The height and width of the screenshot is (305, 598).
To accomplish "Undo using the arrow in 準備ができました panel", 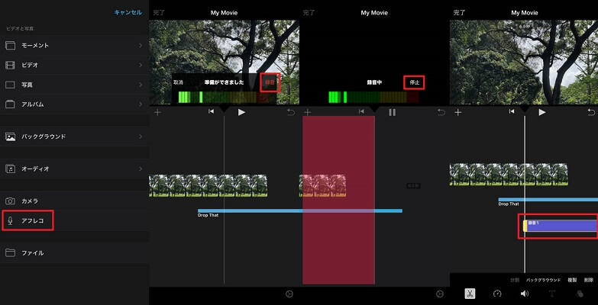I will click(291, 112).
